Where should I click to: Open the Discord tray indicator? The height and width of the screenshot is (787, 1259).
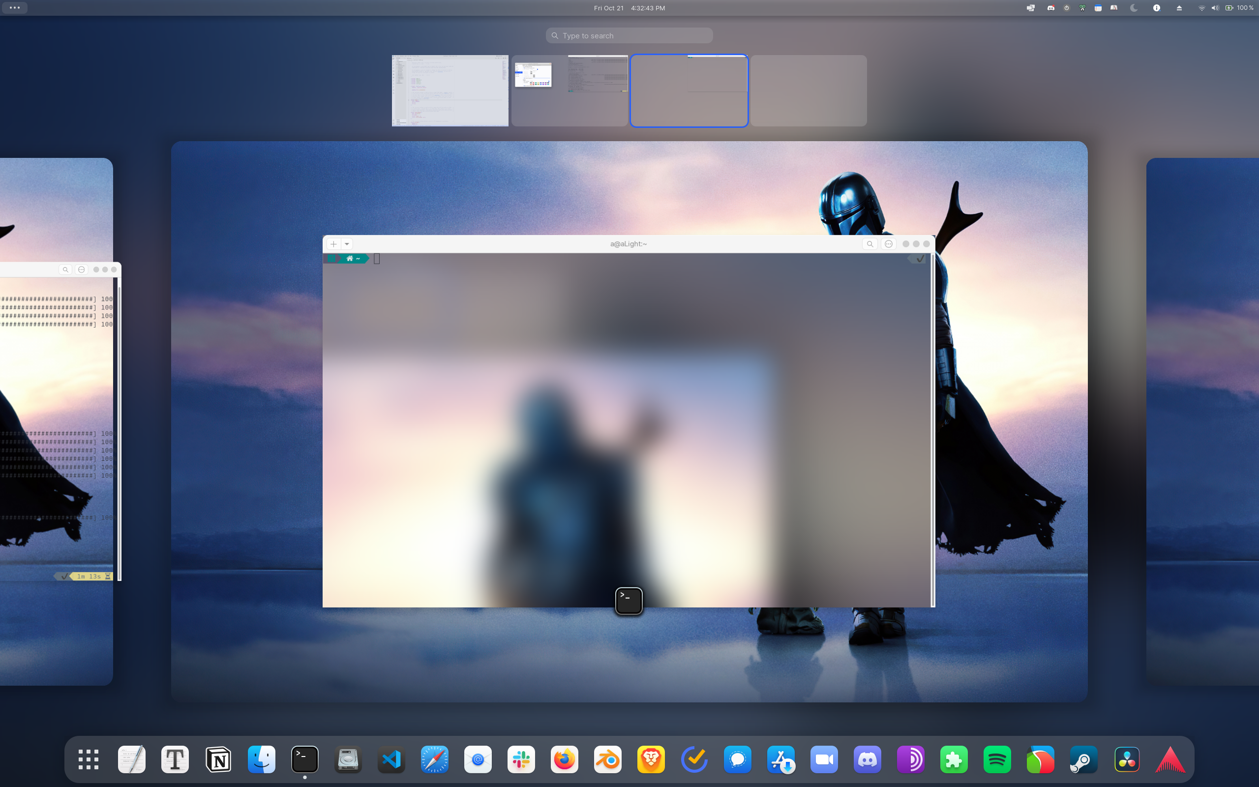(x=1050, y=8)
